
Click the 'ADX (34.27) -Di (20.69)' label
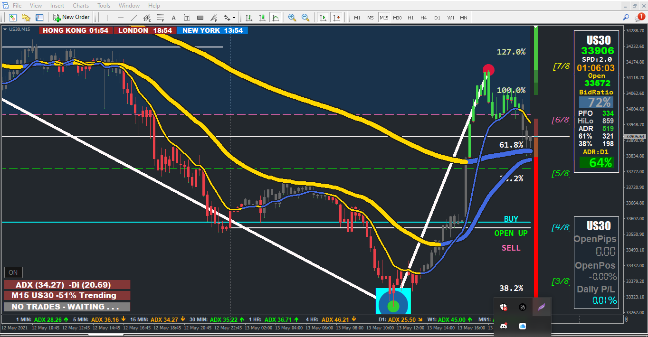67,285
